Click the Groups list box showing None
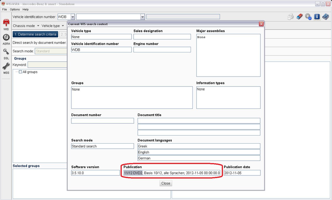This screenshot has width=332, height=200. tap(132, 97)
